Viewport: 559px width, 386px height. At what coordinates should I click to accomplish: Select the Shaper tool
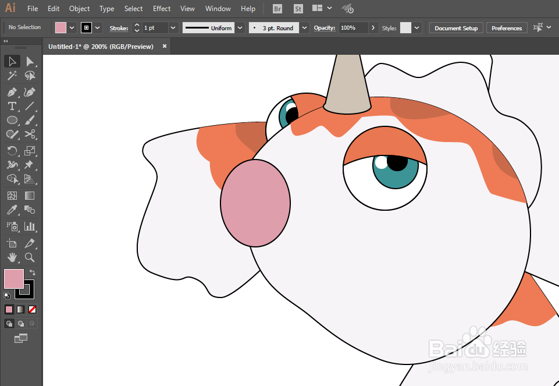pyautogui.click(x=12, y=134)
